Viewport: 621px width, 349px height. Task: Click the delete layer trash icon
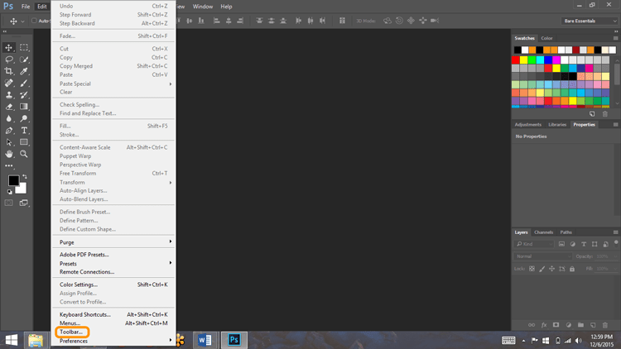(604, 325)
